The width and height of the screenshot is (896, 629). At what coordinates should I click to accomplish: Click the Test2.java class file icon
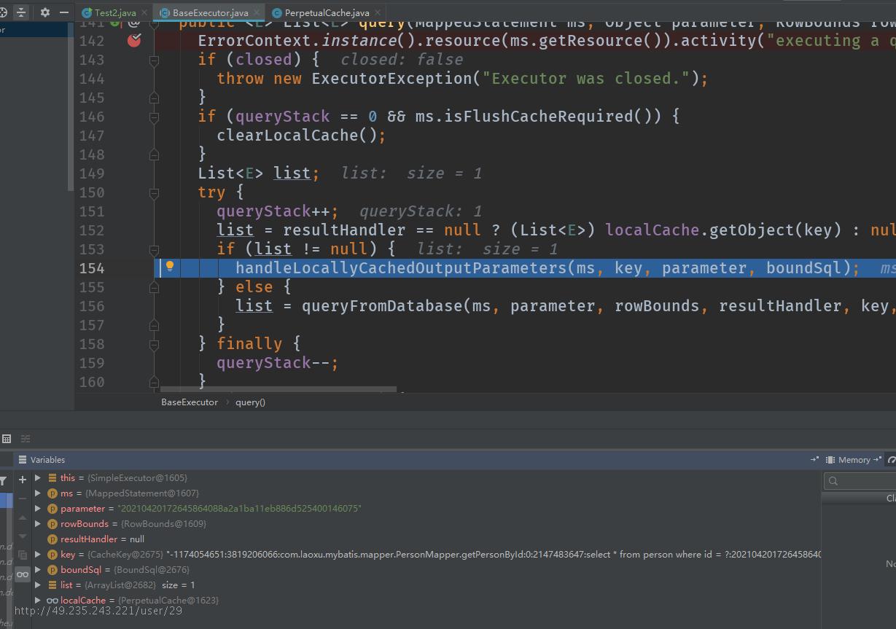[87, 13]
